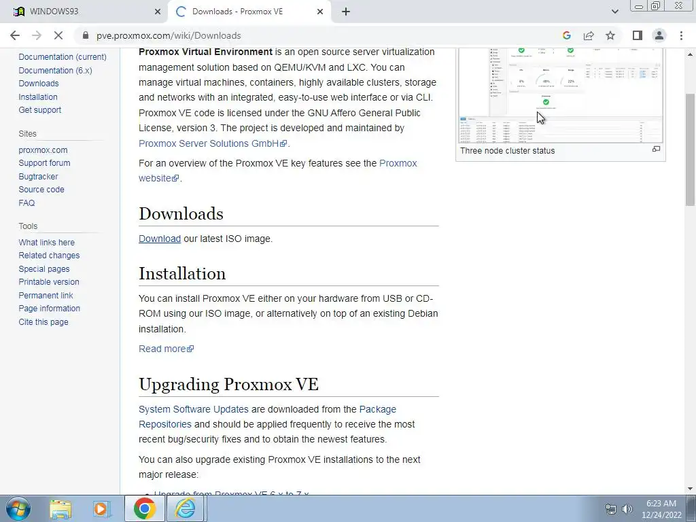Screen dimensions: 696x522
Task: Select the Downloads - Proxmox VE tab
Action: coord(249,12)
